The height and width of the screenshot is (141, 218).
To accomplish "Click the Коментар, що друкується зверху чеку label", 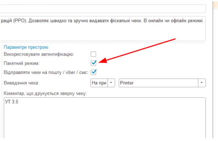I will coord(45,93).
